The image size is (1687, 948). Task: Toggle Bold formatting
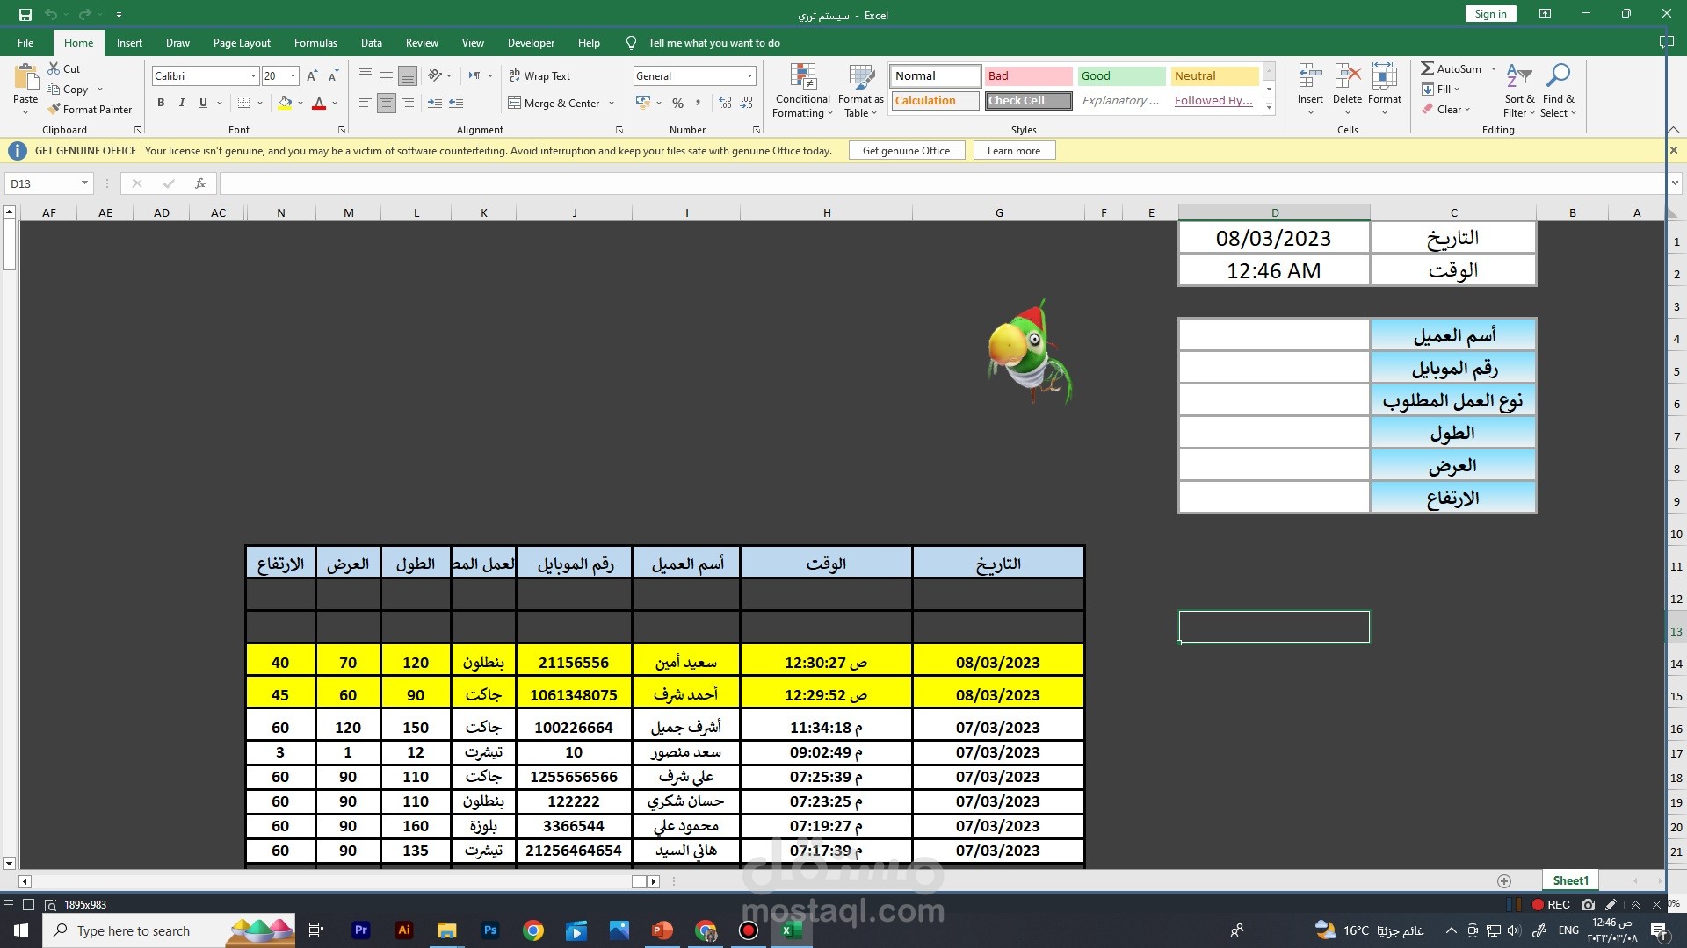161,103
